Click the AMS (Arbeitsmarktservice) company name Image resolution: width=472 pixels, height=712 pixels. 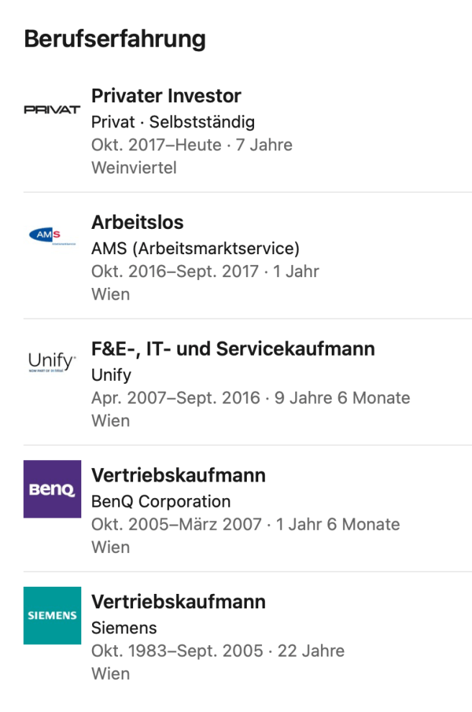click(195, 248)
